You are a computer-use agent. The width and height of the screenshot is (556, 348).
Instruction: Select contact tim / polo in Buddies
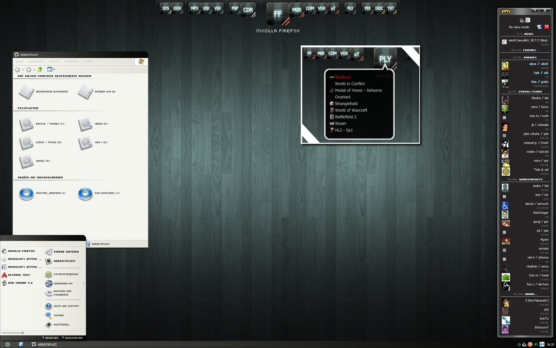[525, 84]
